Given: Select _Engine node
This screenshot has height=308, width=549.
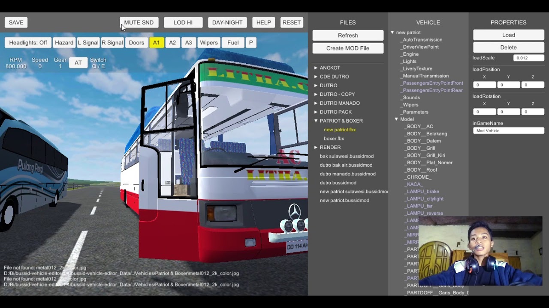Looking at the screenshot, I should click(x=409, y=54).
